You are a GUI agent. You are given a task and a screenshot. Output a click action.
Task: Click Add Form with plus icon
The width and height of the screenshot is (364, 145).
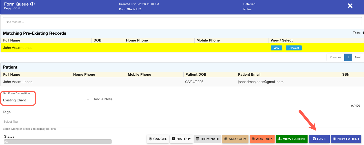point(235,139)
